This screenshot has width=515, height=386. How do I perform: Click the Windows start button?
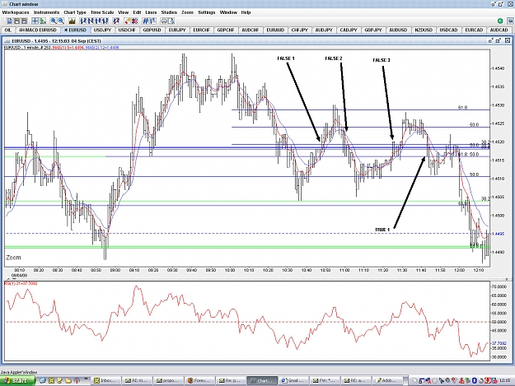[x=17, y=380]
